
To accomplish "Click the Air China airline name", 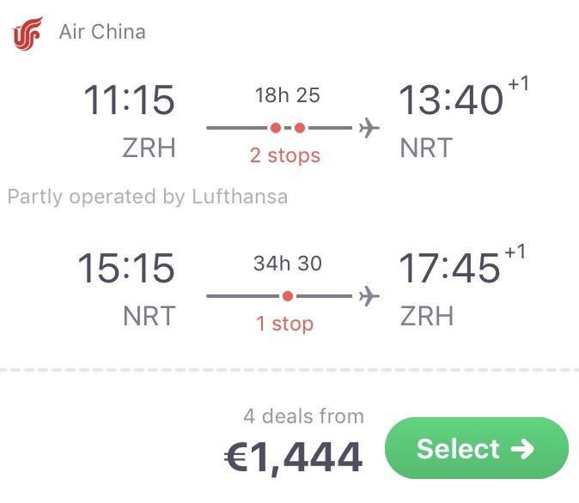I will pyautogui.click(x=102, y=32).
